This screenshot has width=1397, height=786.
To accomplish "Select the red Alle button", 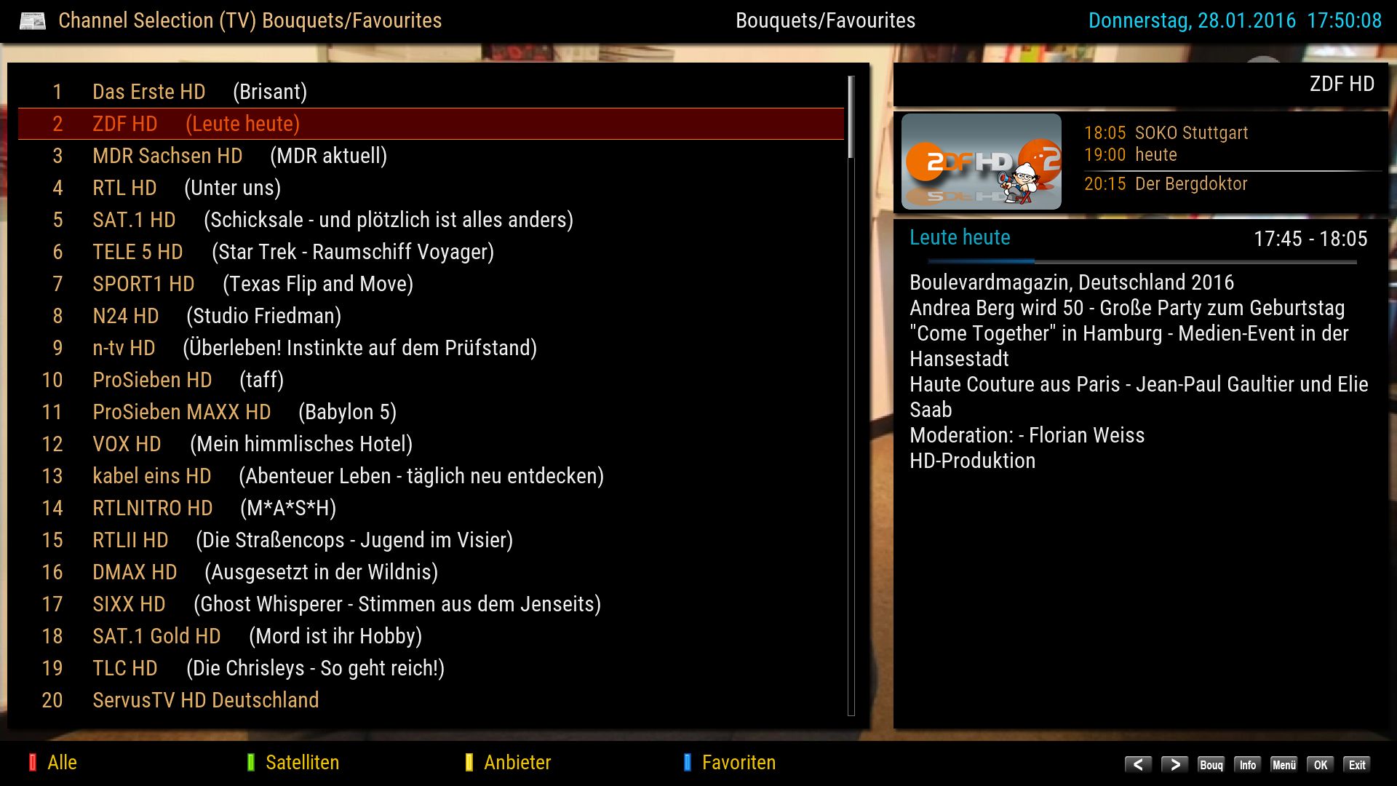I will (52, 762).
